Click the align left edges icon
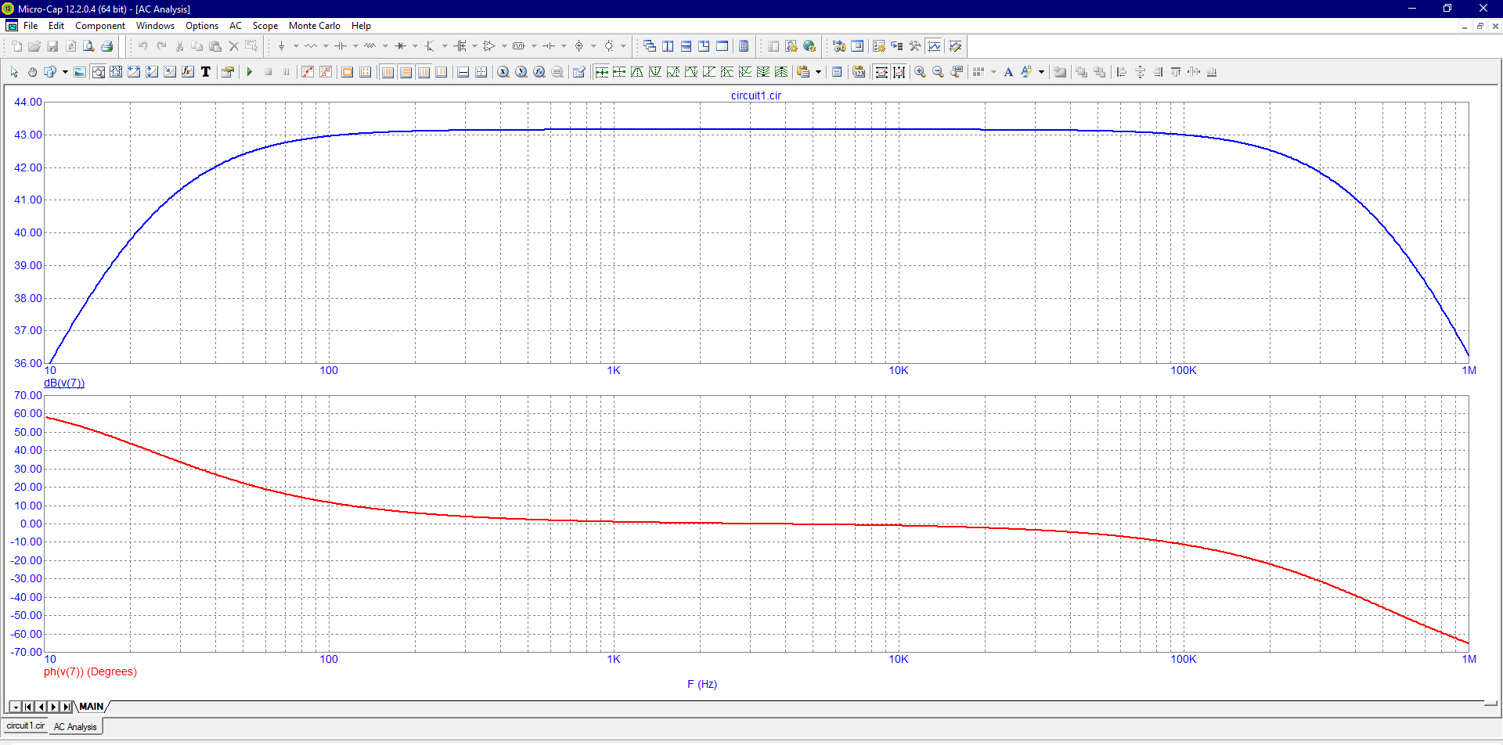Viewport: 1503px width, 745px height. [x=1121, y=72]
